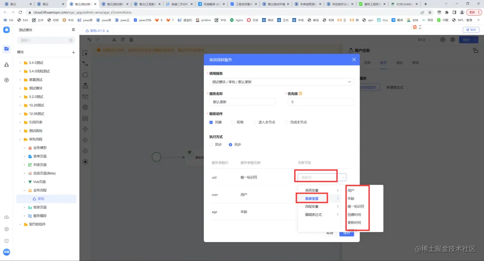Expand the 业务模型 tree node arrow
The width and height of the screenshot is (484, 261).
tap(25, 148)
